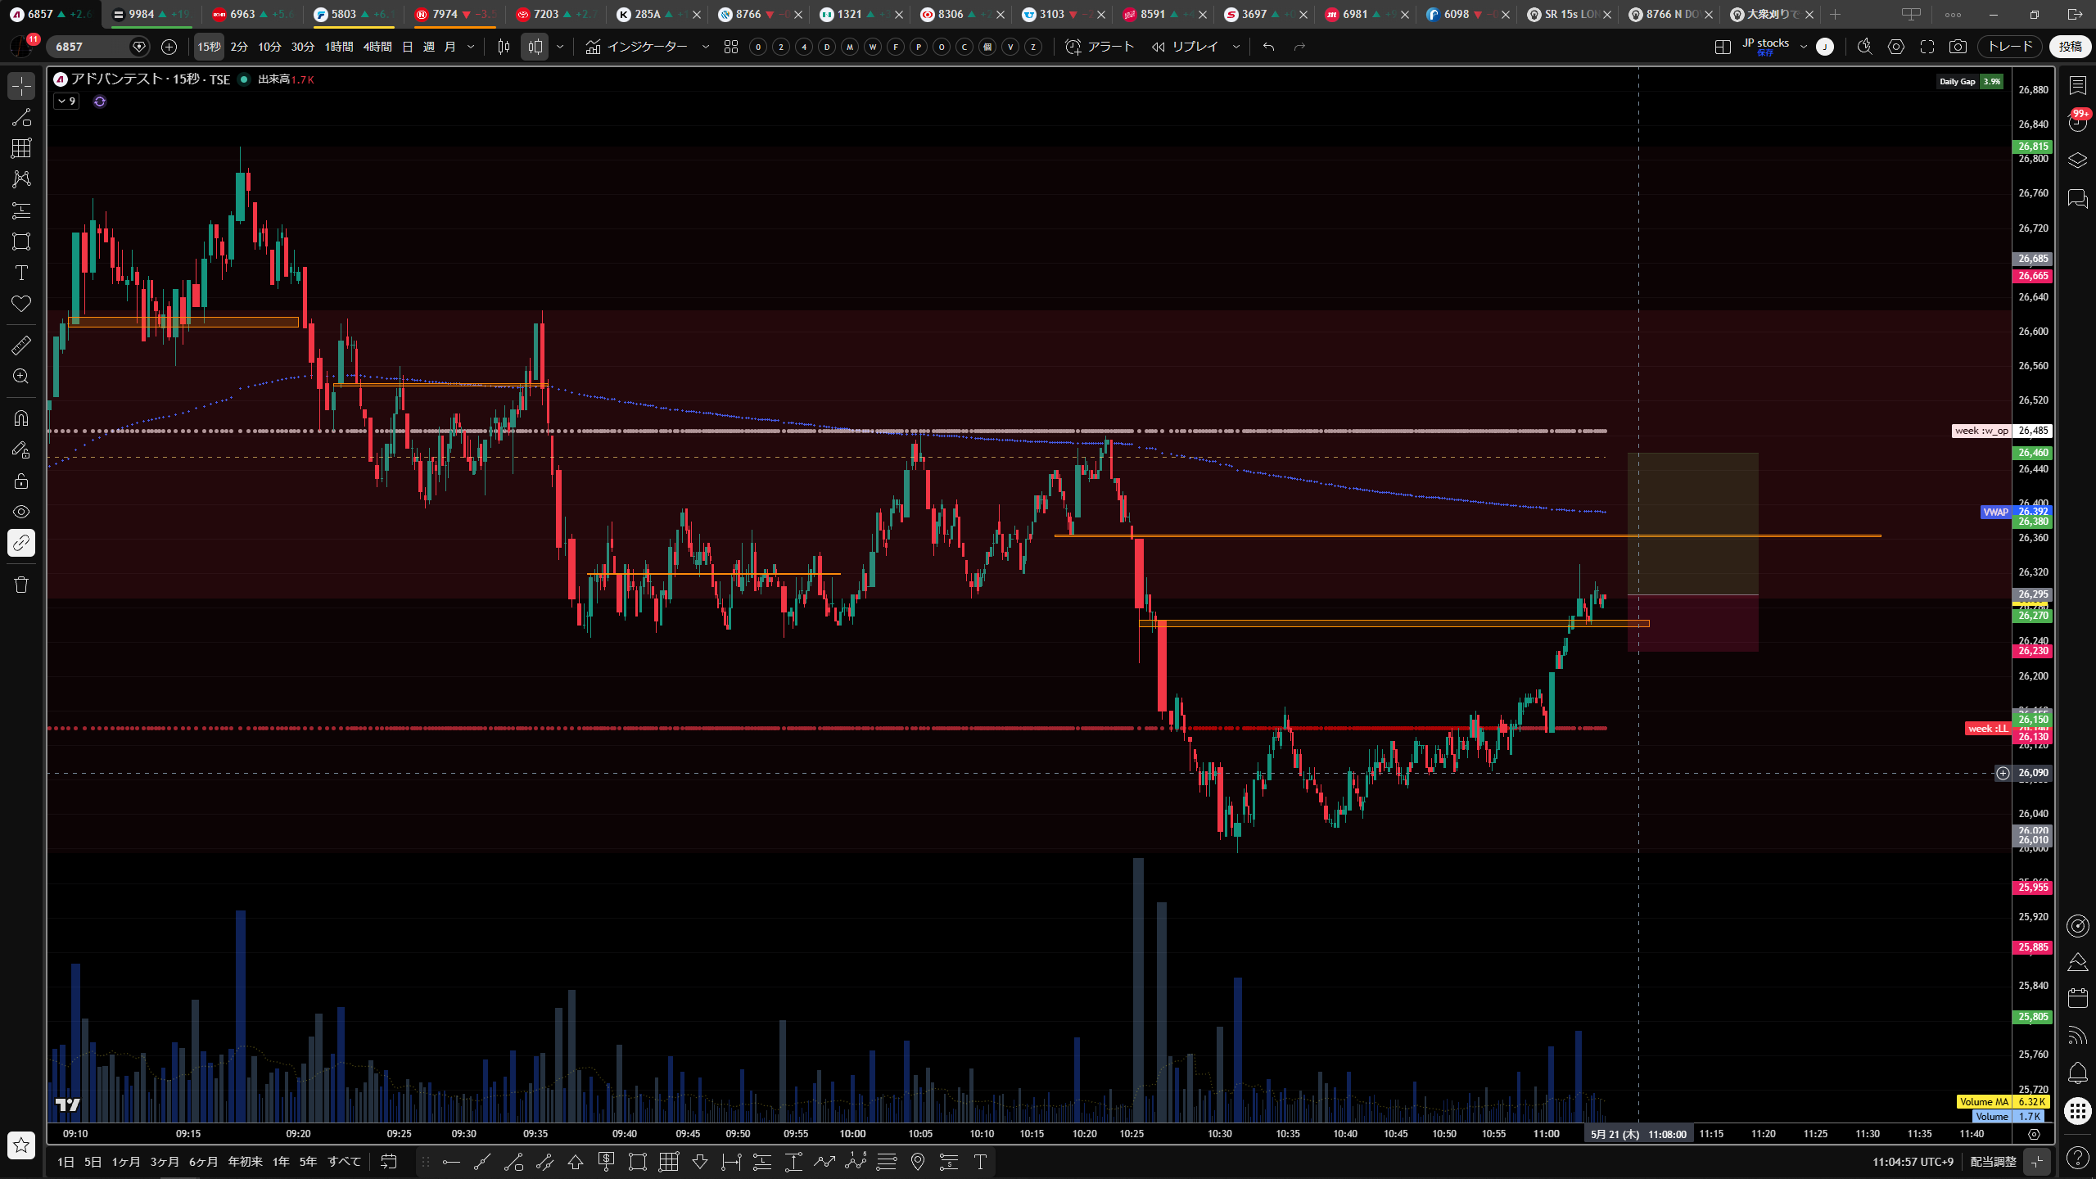Expand the timeframe dropdown after 月
2096x1179 pixels.
pyautogui.click(x=471, y=47)
